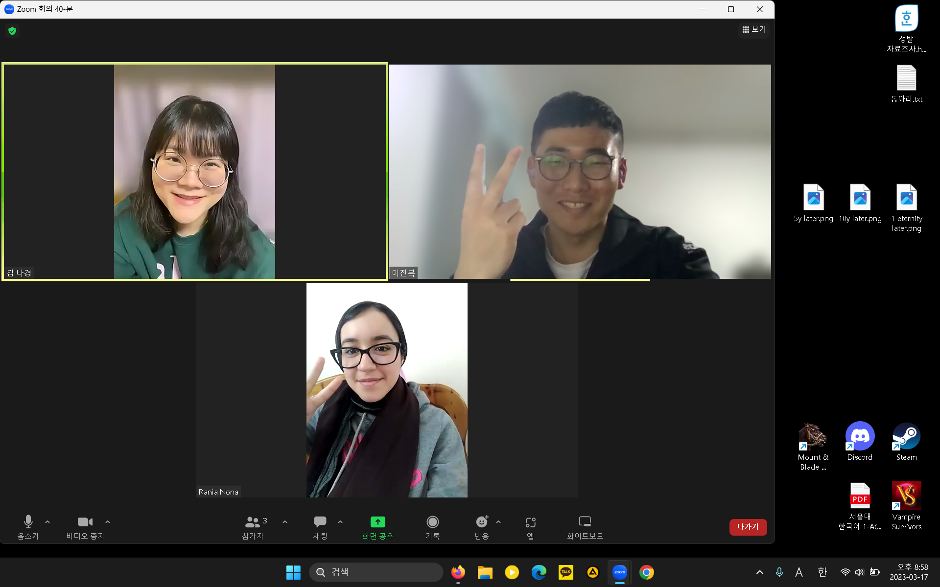Expand audio options arrow next to mute
The height and width of the screenshot is (587, 940).
(47, 522)
